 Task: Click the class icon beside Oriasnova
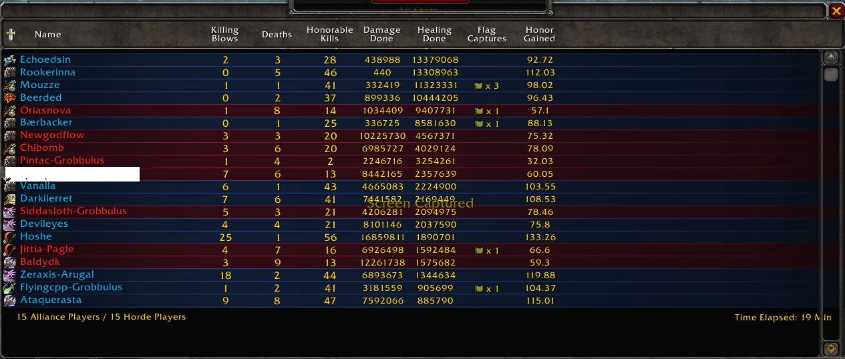pos(9,111)
